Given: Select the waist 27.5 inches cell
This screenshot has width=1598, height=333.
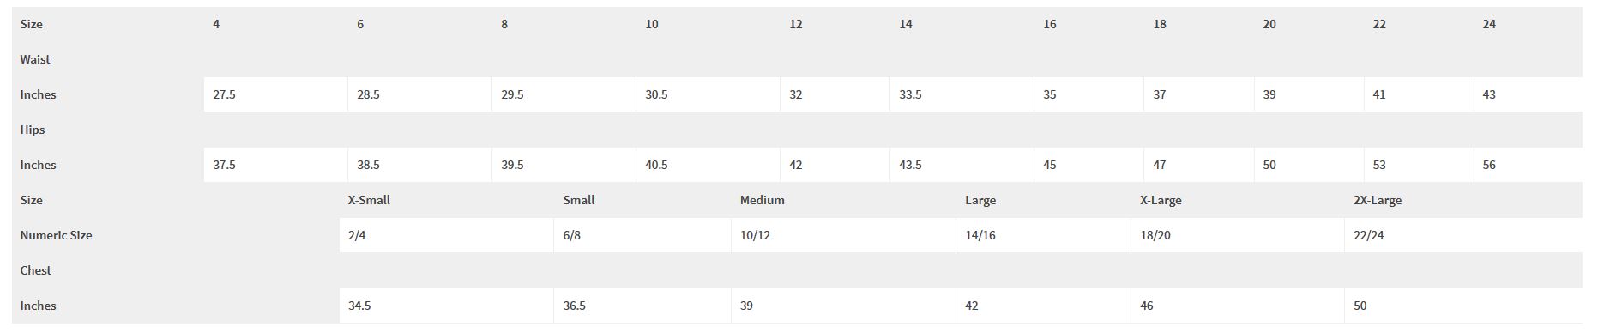Looking at the screenshot, I should [x=276, y=94].
